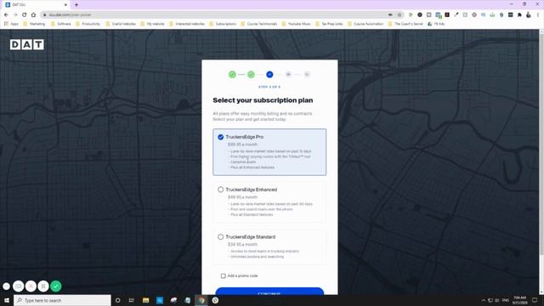Image resolution: width=544 pixels, height=306 pixels.
Task: Reload the page with refresh icon
Action: [25, 15]
